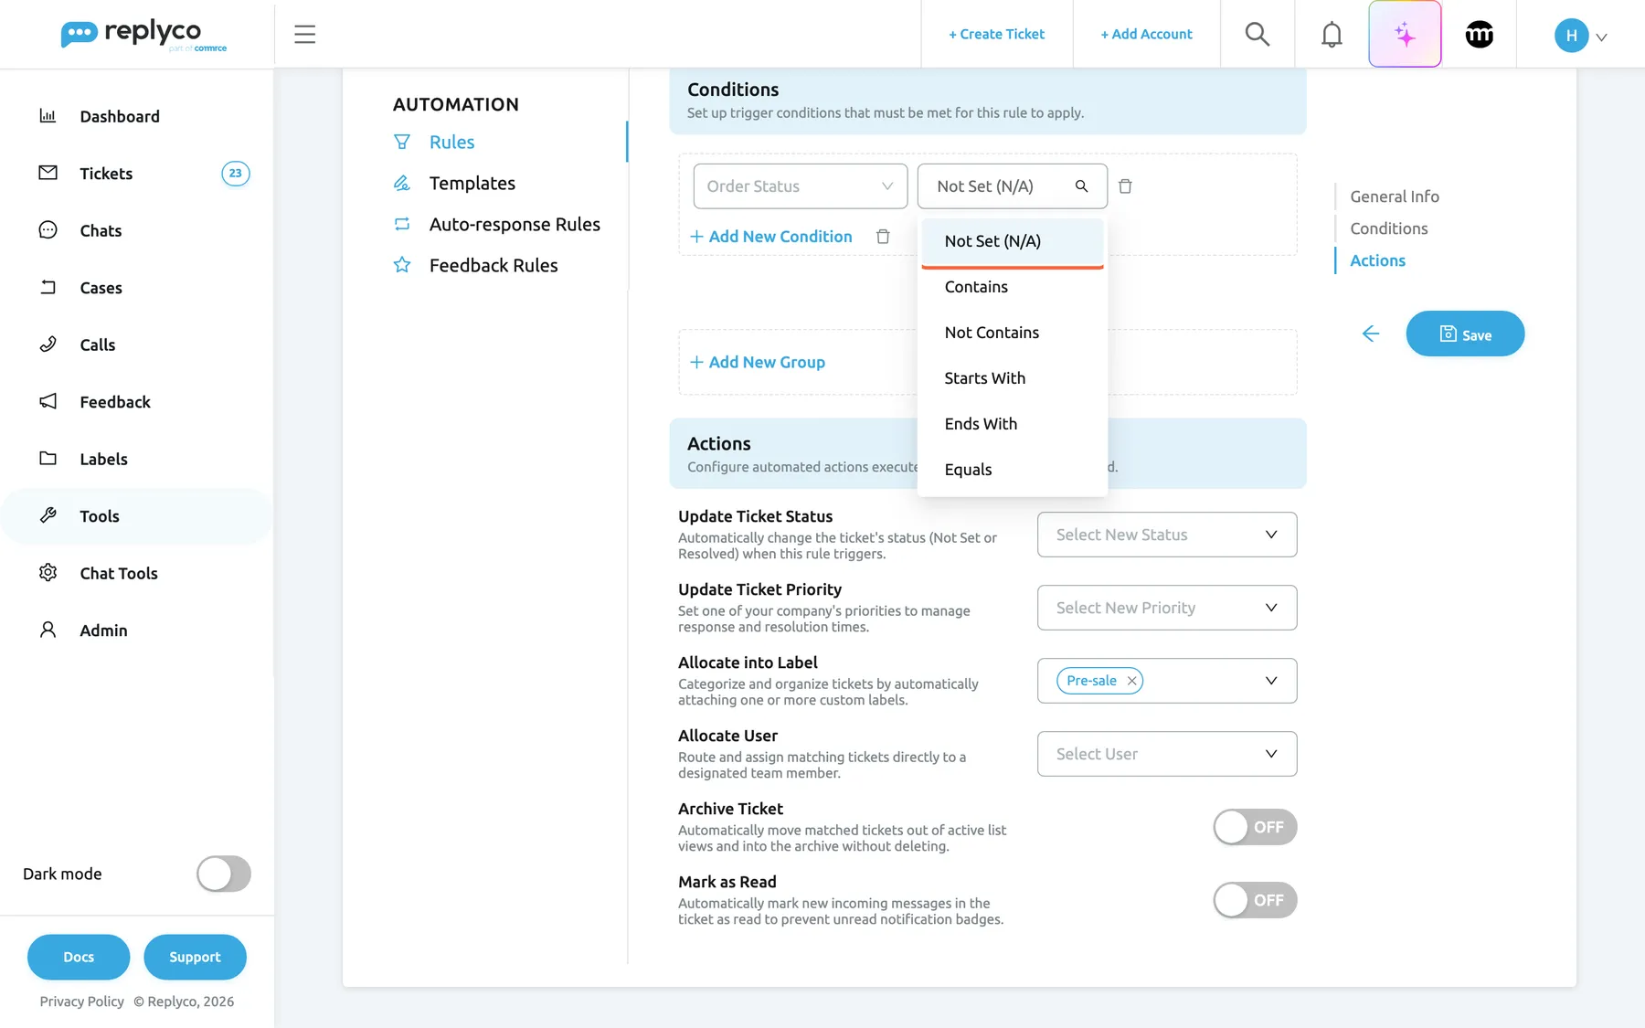Expand the Select New Status dropdown
The width and height of the screenshot is (1645, 1028).
tap(1167, 535)
